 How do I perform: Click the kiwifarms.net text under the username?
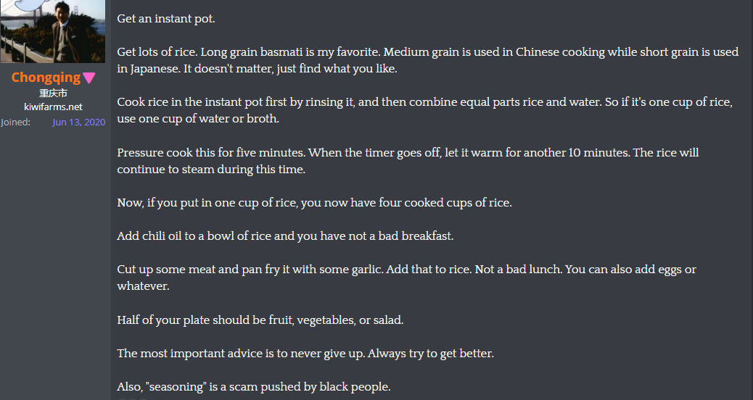[x=53, y=107]
